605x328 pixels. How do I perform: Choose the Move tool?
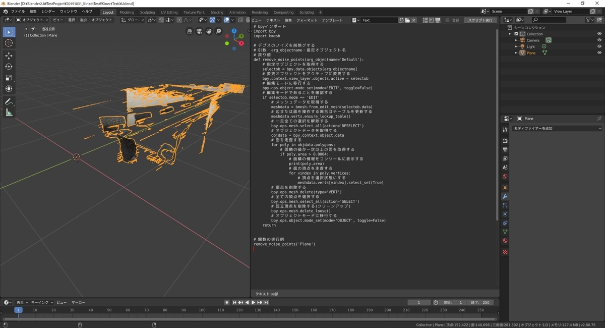[x=9, y=56]
